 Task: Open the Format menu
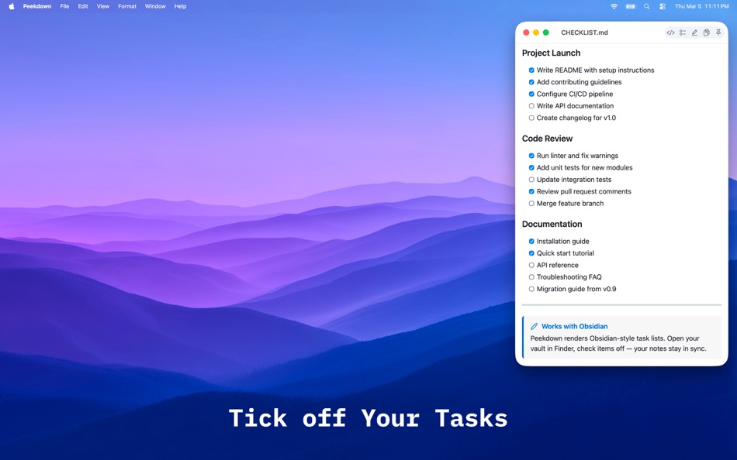click(127, 6)
